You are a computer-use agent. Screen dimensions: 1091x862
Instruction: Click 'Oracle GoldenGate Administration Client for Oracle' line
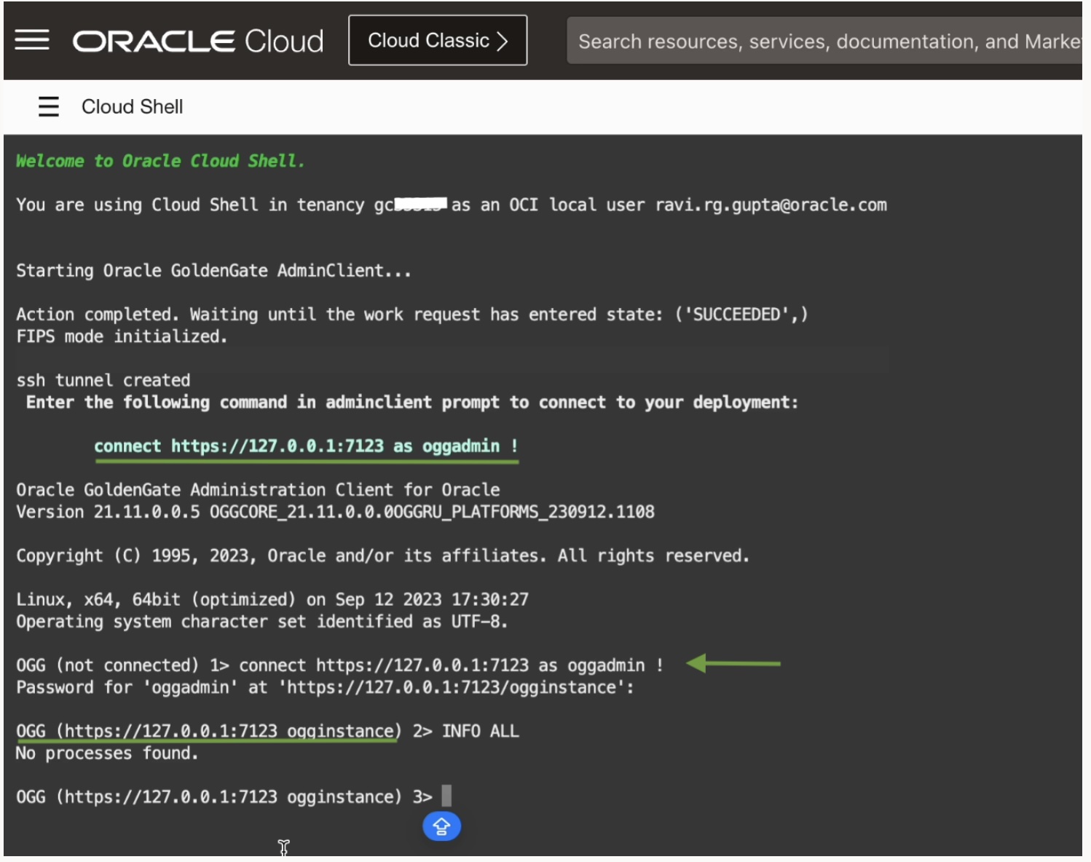pyautogui.click(x=258, y=490)
